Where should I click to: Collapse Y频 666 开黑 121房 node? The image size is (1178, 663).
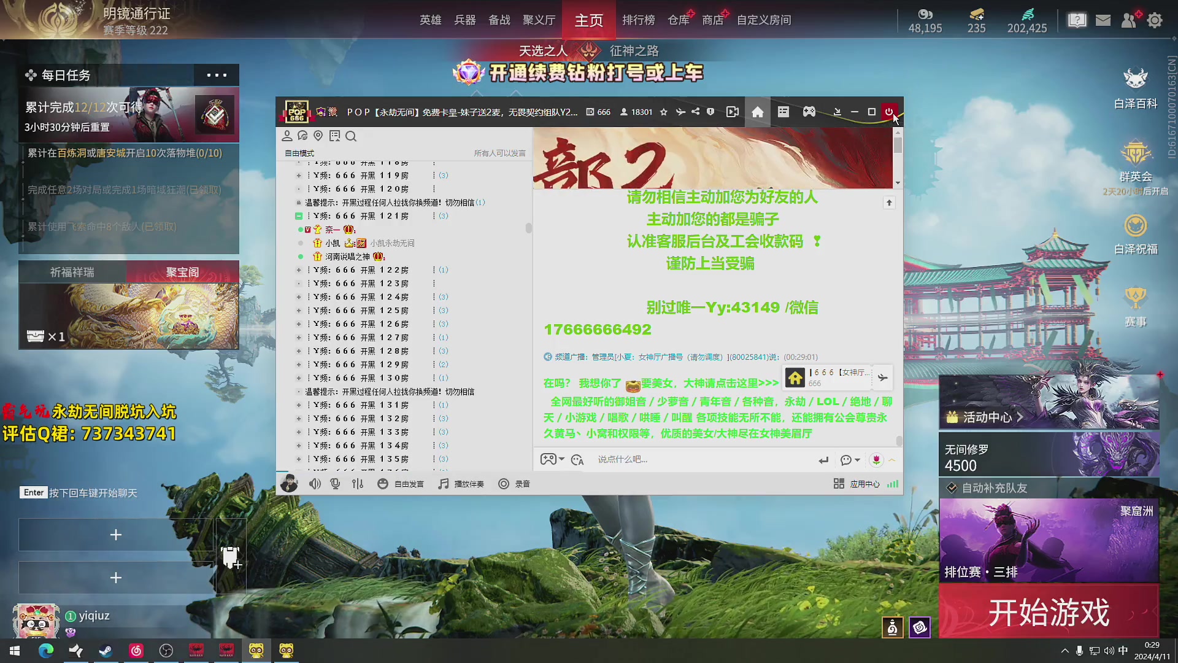[299, 216]
